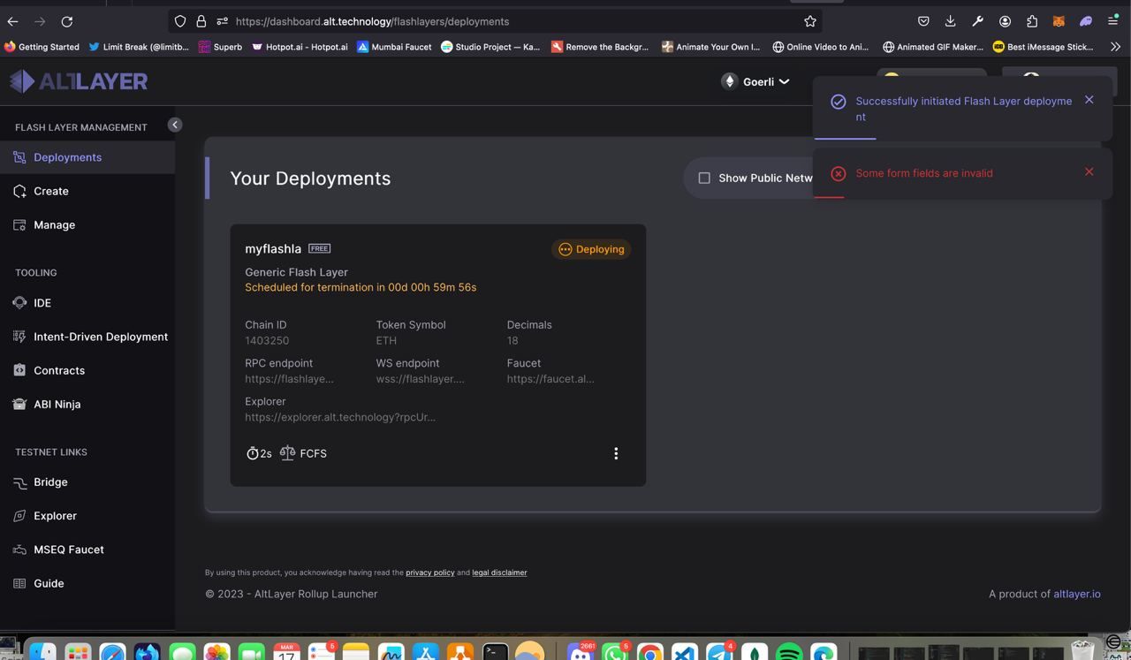Open the Explorer URL in deployment card
Image resolution: width=1131 pixels, height=660 pixels.
pyautogui.click(x=340, y=417)
